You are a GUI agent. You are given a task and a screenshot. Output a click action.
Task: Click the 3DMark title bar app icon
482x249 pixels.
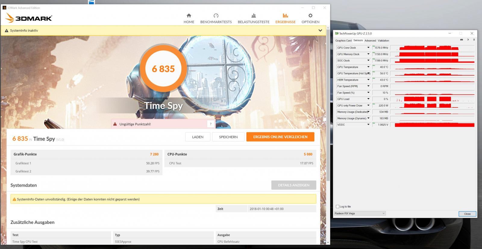tap(5, 8)
